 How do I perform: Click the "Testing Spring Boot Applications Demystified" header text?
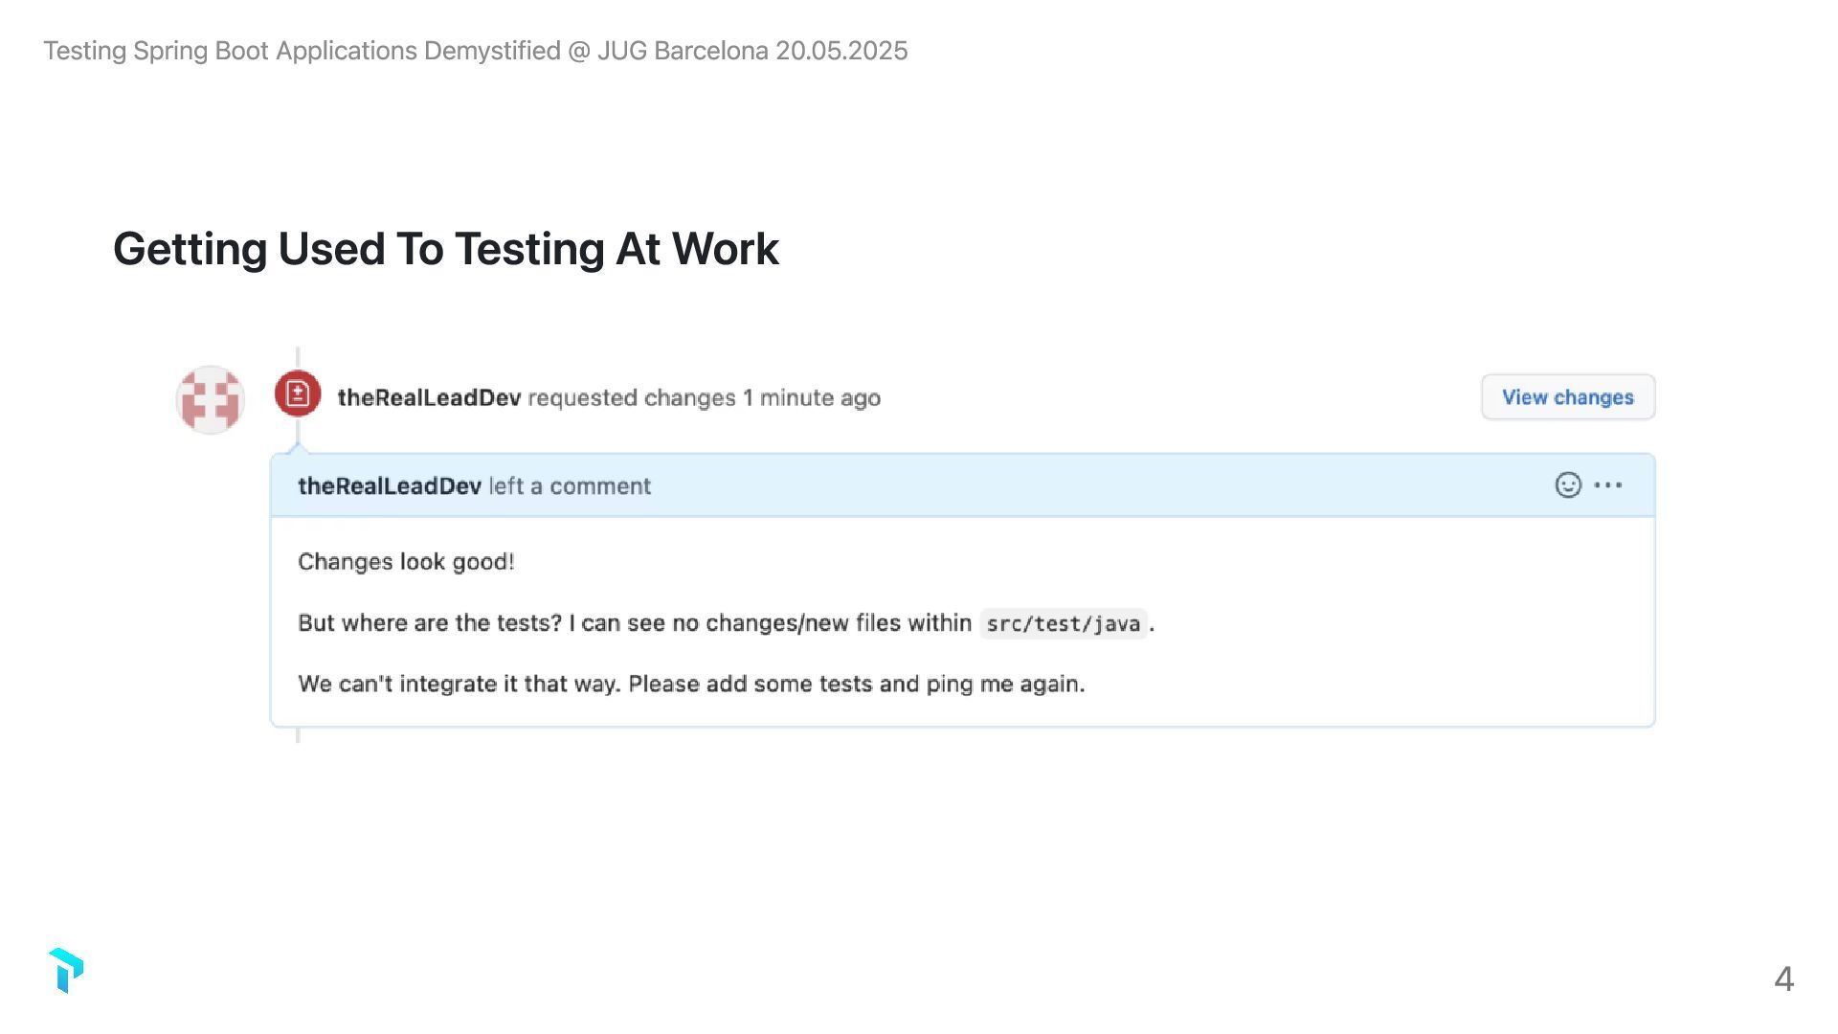click(x=302, y=51)
